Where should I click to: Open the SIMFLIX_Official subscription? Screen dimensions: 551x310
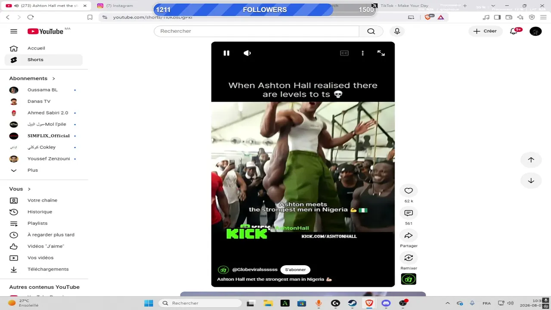click(43, 136)
